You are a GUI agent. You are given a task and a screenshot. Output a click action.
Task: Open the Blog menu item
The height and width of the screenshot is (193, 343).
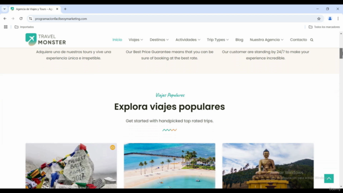pos(240,40)
